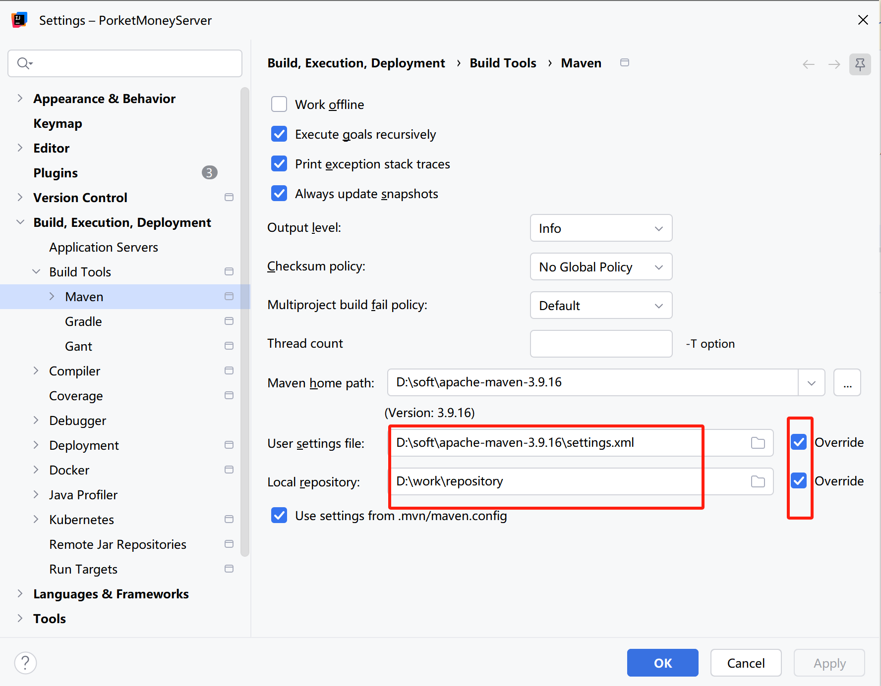Open the Keymap settings page
Screen dimensions: 881x686
point(58,123)
